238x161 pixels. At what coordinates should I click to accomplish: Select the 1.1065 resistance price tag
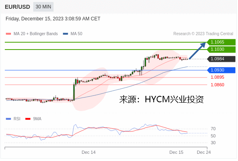pos(221,42)
